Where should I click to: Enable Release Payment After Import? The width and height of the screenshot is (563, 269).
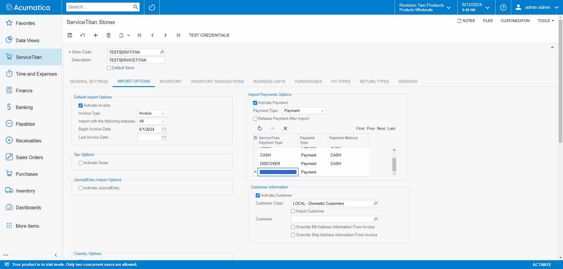coord(255,119)
